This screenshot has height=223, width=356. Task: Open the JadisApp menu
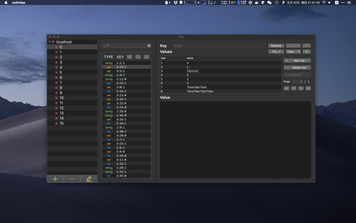click(18, 3)
